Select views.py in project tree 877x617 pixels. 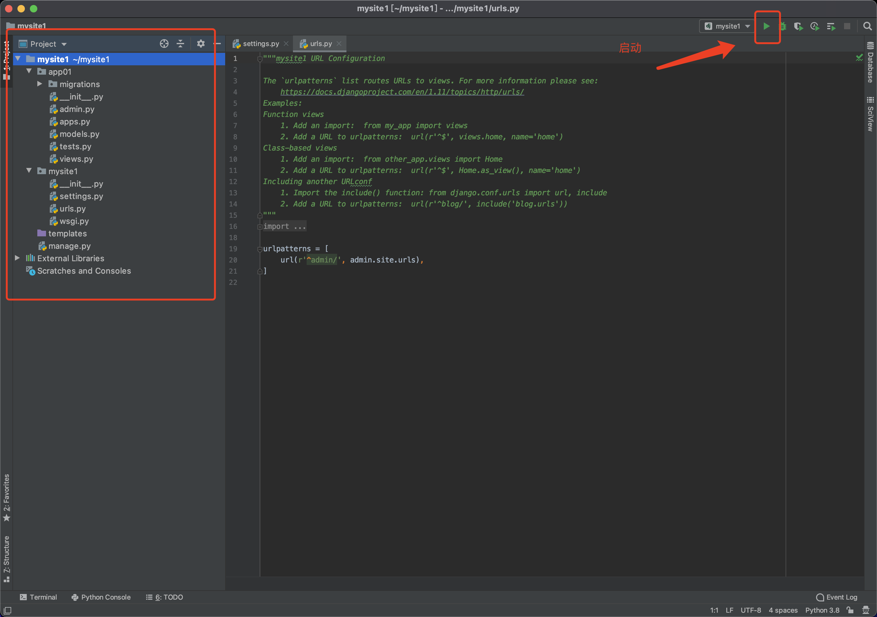click(72, 159)
